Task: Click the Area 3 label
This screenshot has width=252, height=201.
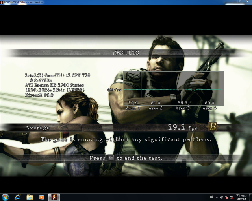Action: [182, 108]
